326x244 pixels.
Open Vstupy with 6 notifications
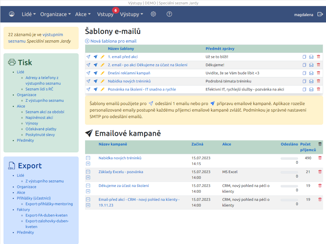[x=106, y=14]
